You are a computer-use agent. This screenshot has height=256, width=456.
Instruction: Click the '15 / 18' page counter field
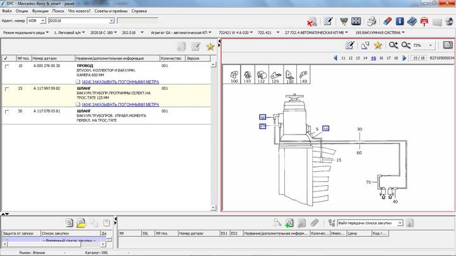(419, 58)
